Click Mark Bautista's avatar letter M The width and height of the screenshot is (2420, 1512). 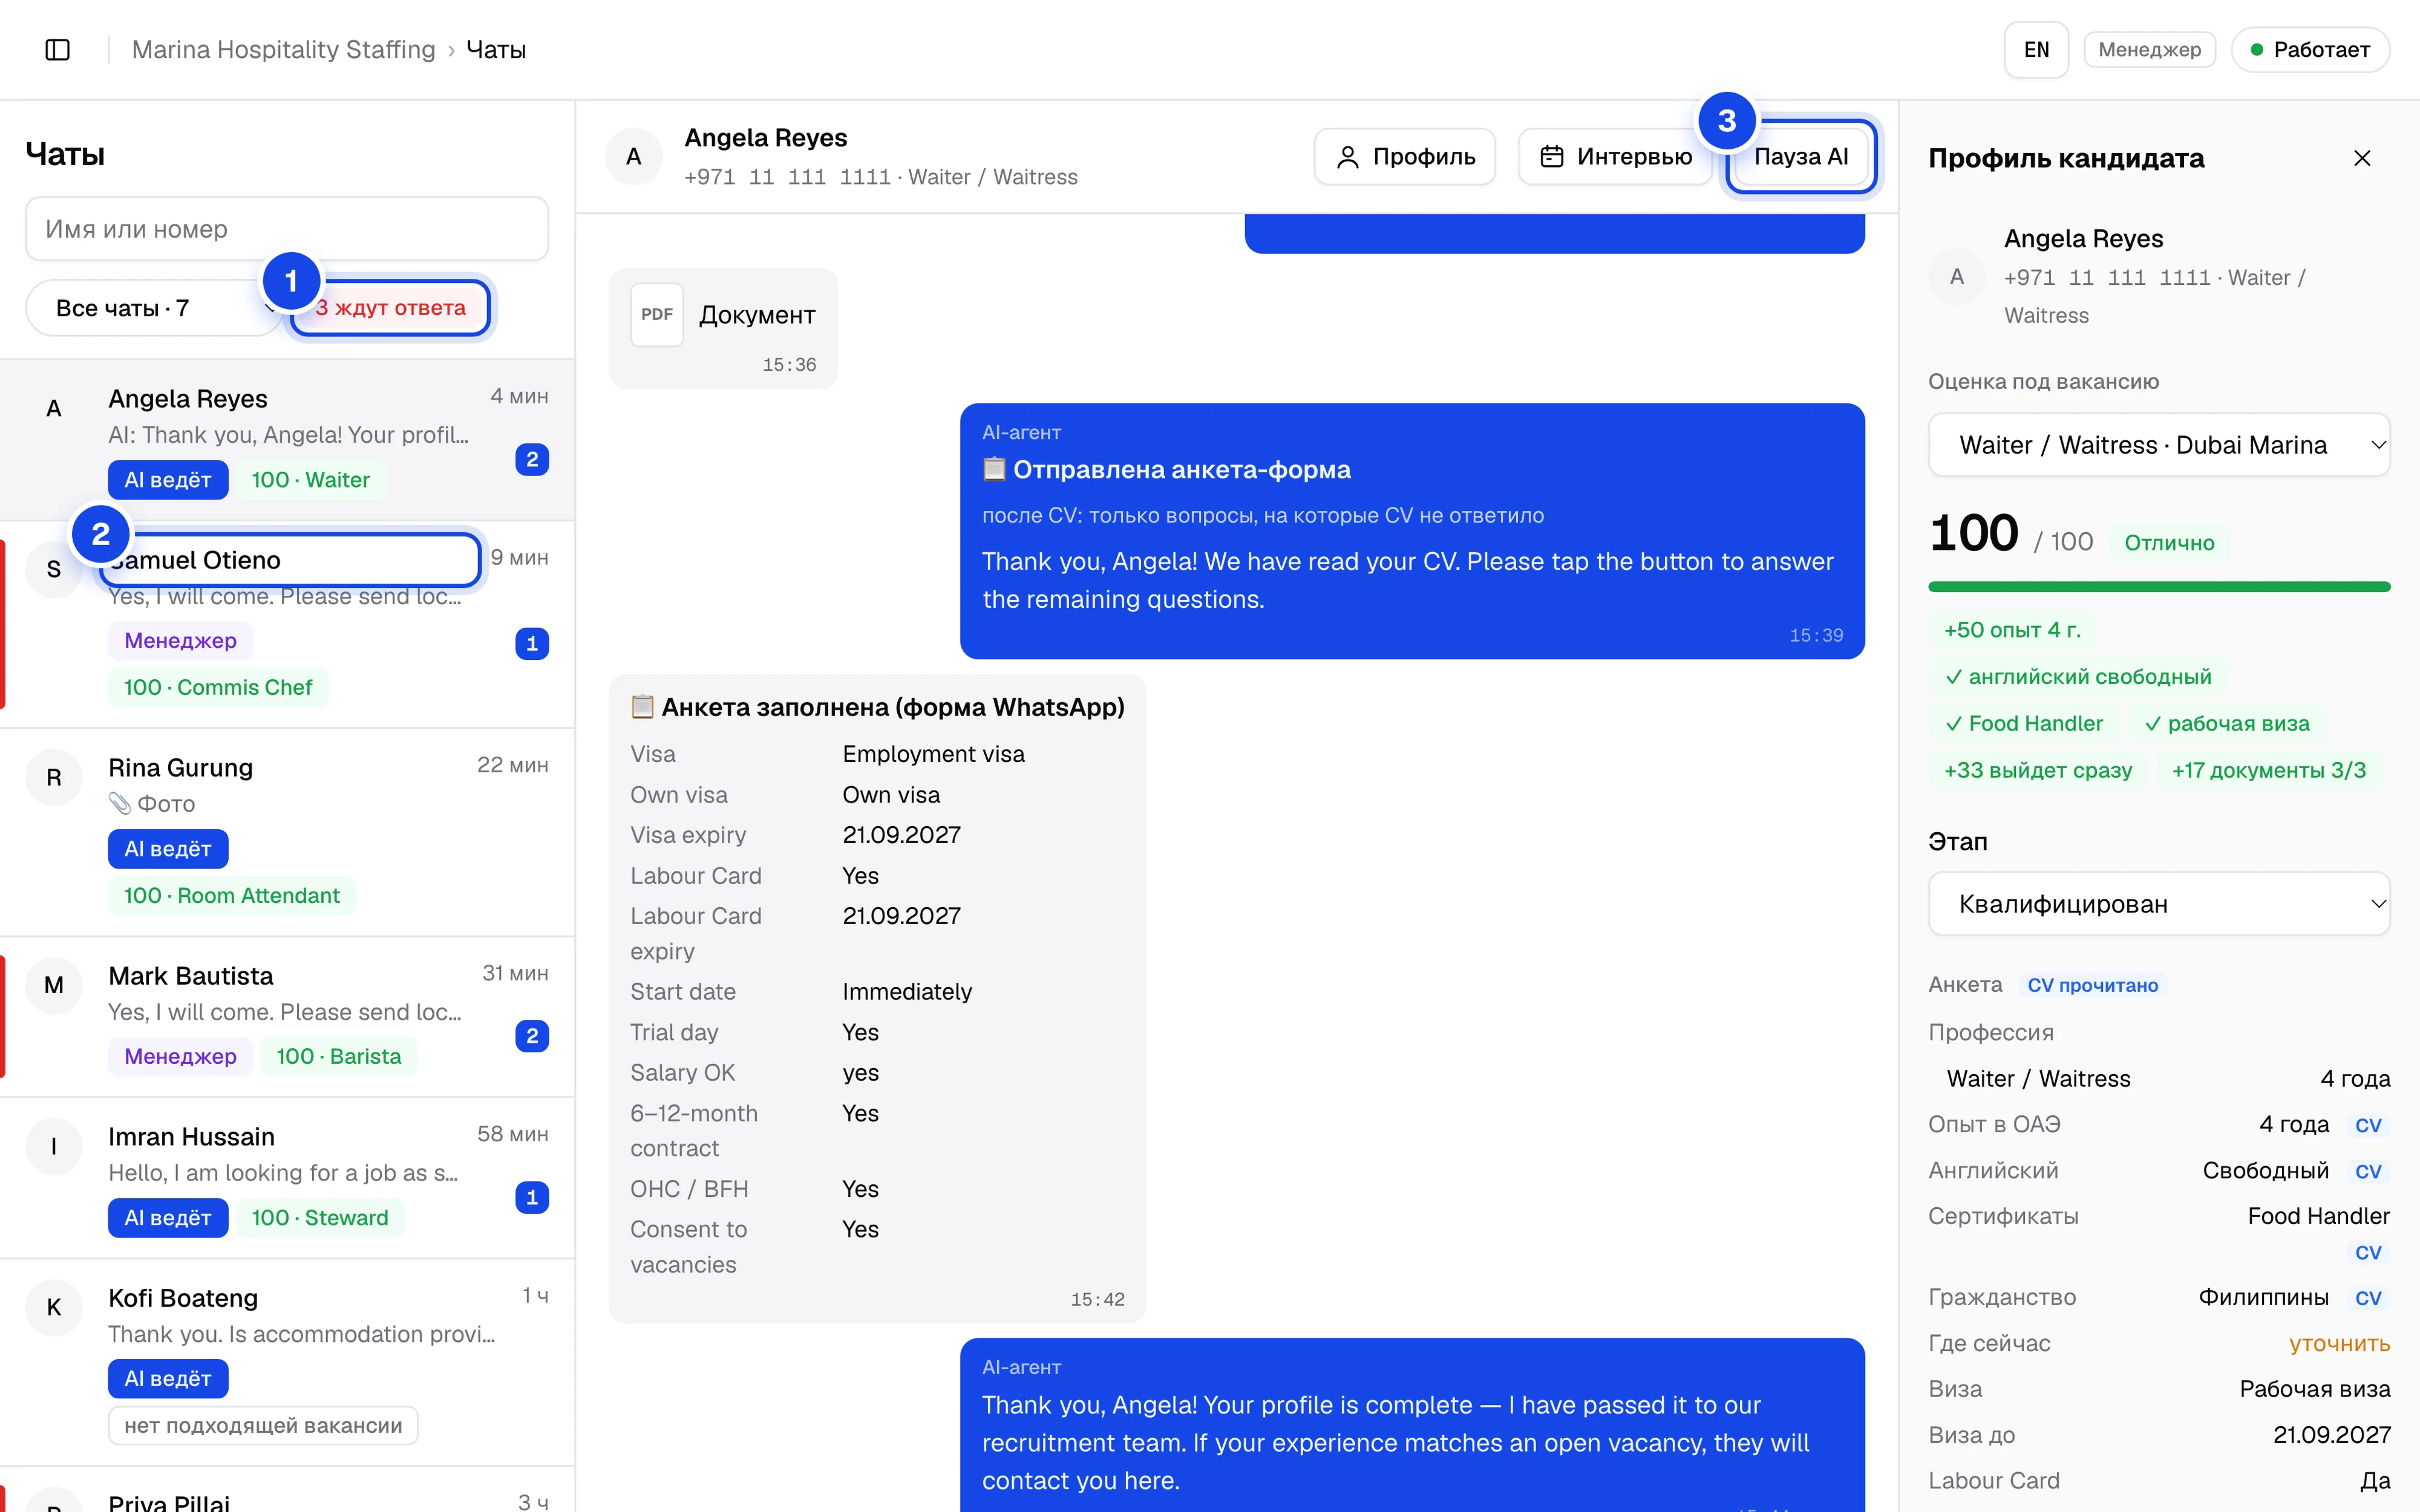tap(54, 985)
